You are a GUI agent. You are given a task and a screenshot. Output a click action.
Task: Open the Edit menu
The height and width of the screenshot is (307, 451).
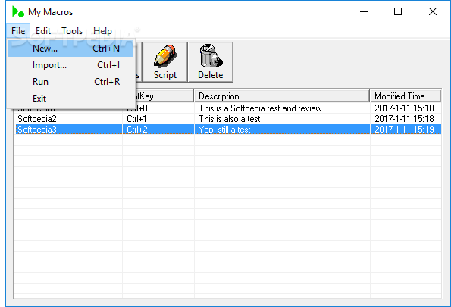pyautogui.click(x=43, y=31)
